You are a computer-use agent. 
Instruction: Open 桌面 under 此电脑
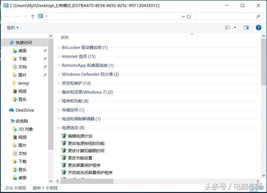tap(22, 178)
